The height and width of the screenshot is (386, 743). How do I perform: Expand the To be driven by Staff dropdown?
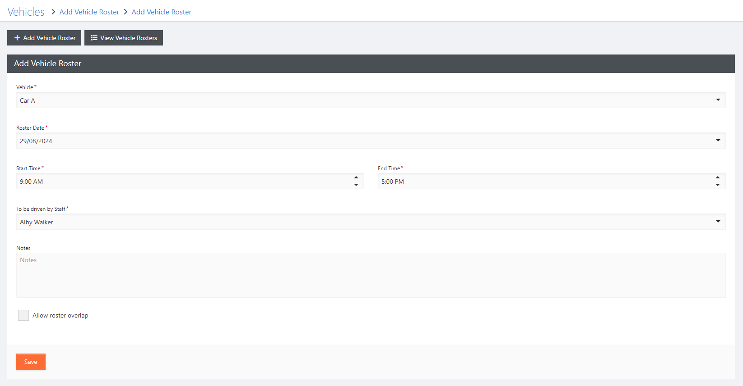pos(718,222)
